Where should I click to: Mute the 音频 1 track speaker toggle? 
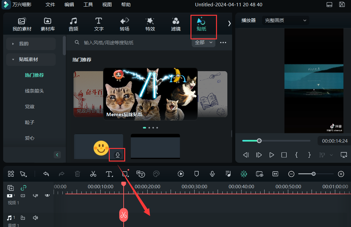(35, 217)
